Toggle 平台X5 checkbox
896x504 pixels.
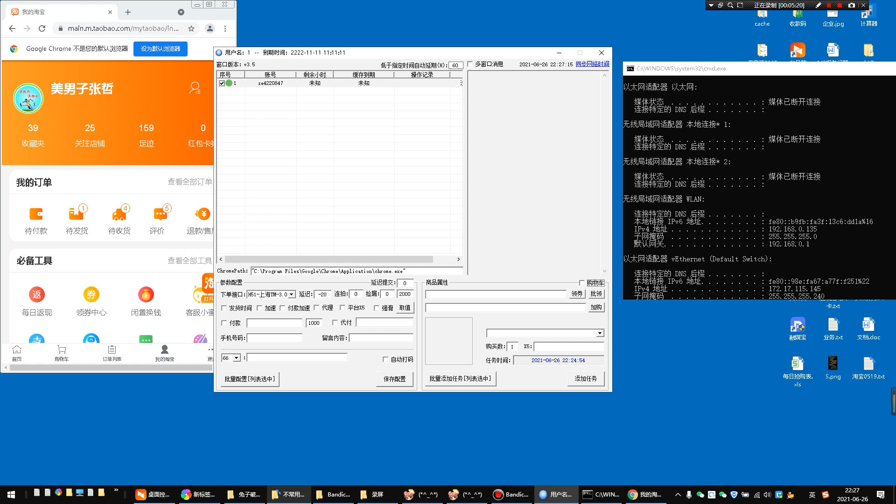[343, 308]
